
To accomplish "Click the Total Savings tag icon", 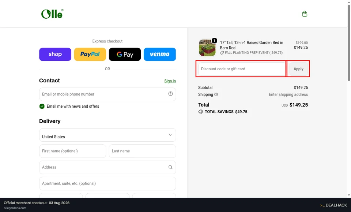I will click(x=201, y=112).
